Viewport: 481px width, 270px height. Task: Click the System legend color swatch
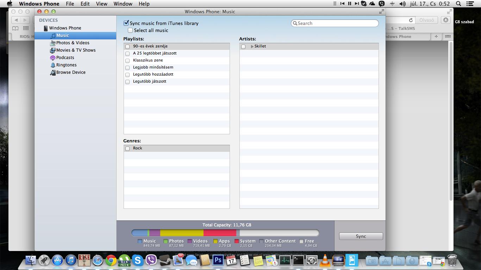[237, 241]
